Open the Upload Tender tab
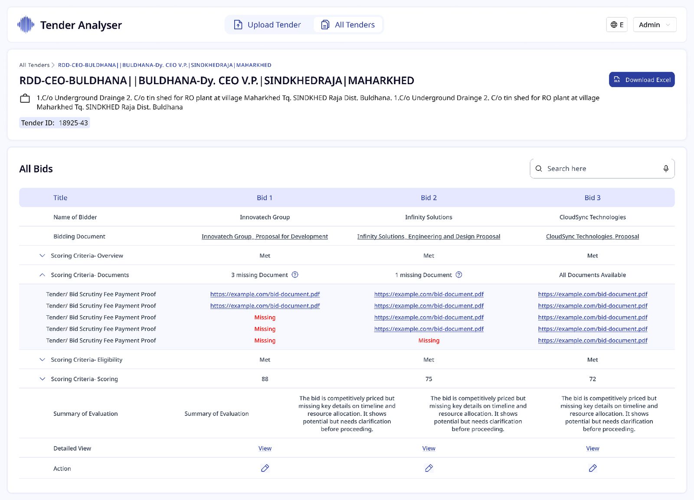The image size is (694, 500). point(267,25)
